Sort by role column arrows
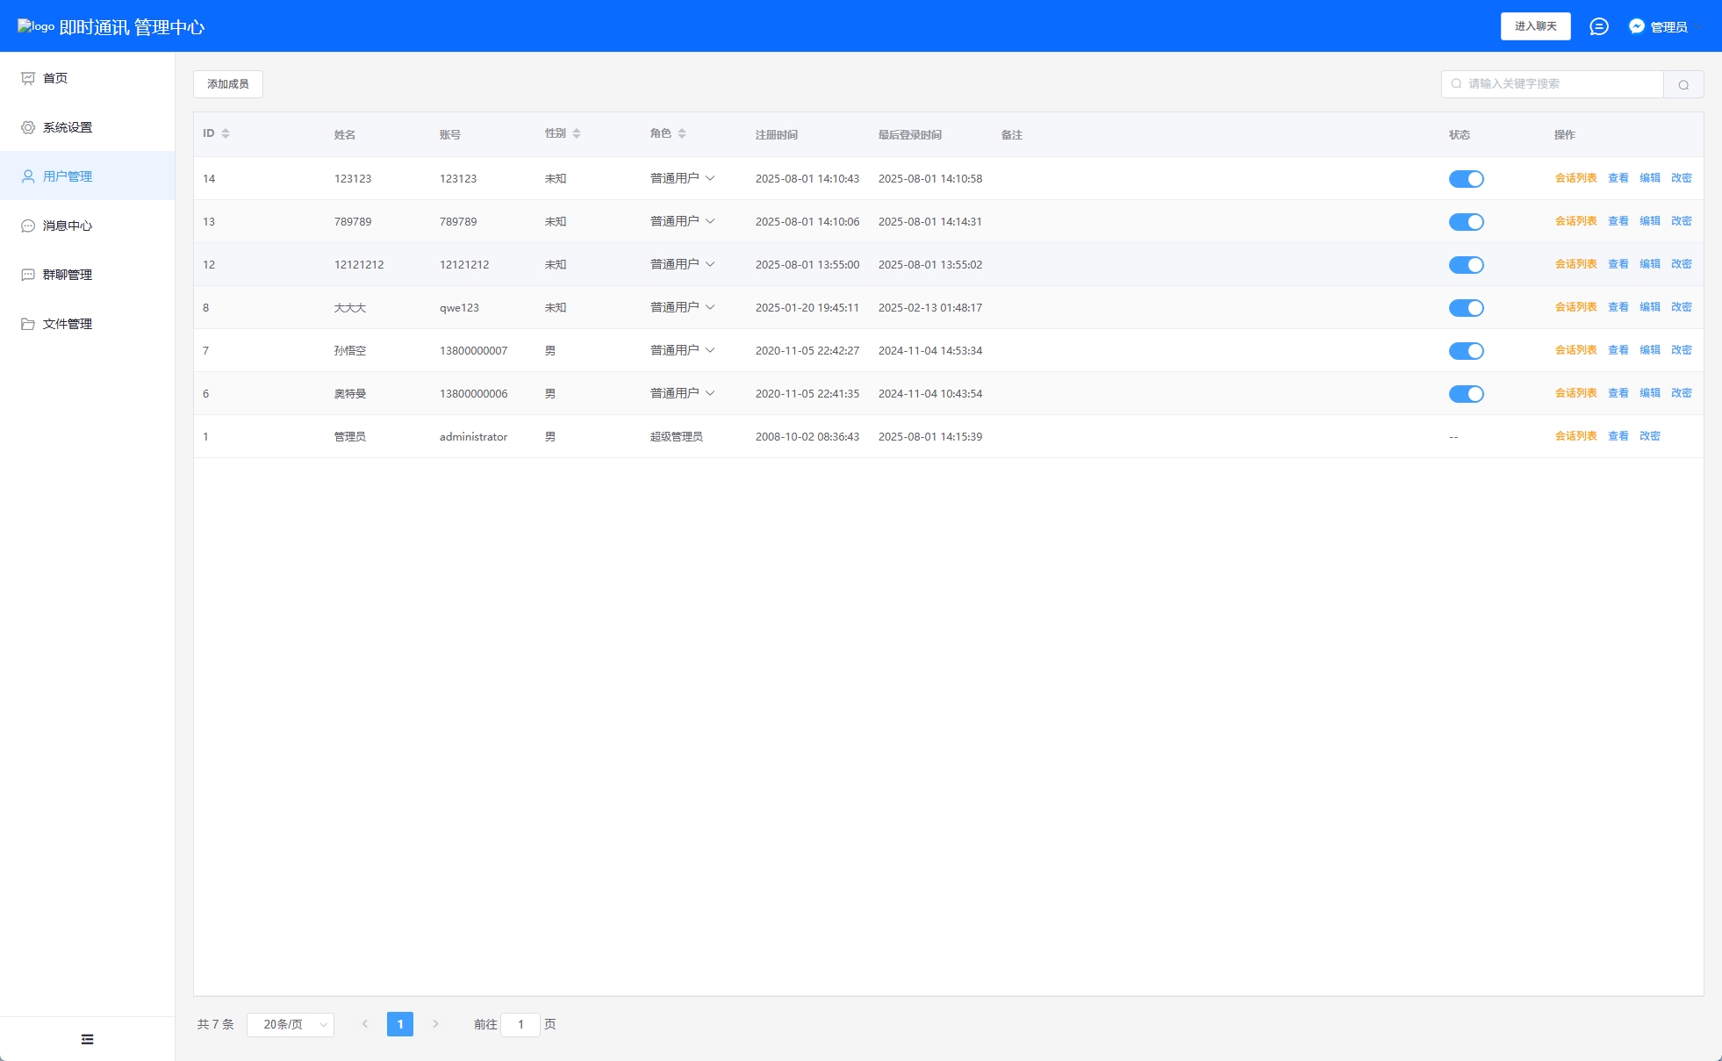The width and height of the screenshot is (1722, 1061). pyautogui.click(x=682, y=133)
